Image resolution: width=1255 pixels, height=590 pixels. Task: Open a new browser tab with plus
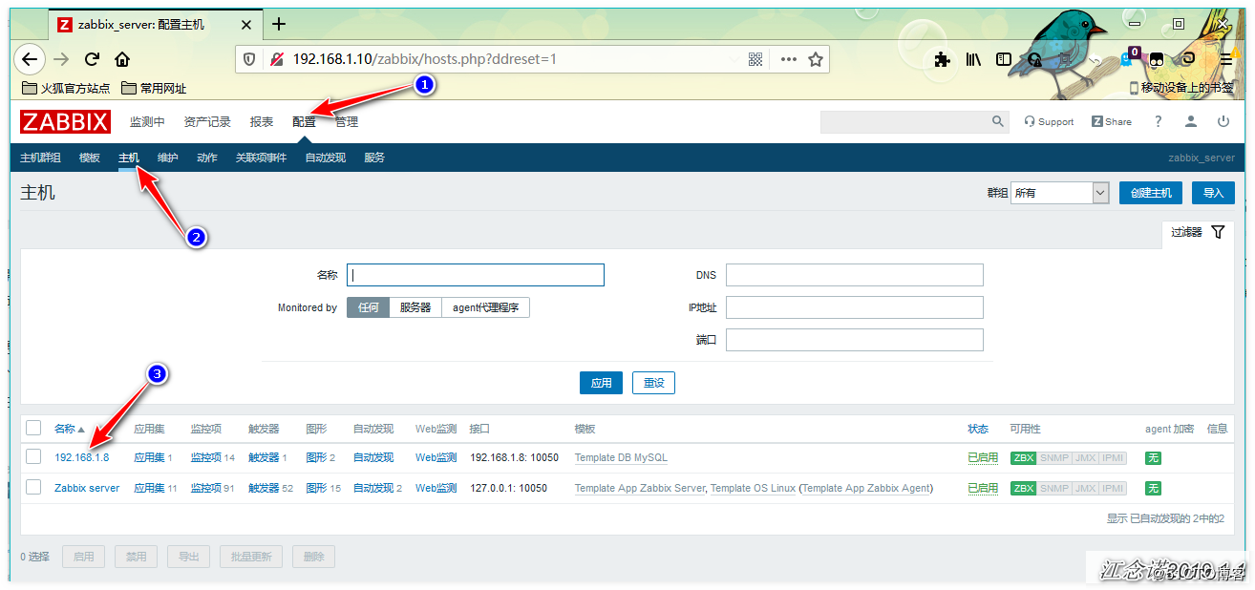[x=279, y=24]
